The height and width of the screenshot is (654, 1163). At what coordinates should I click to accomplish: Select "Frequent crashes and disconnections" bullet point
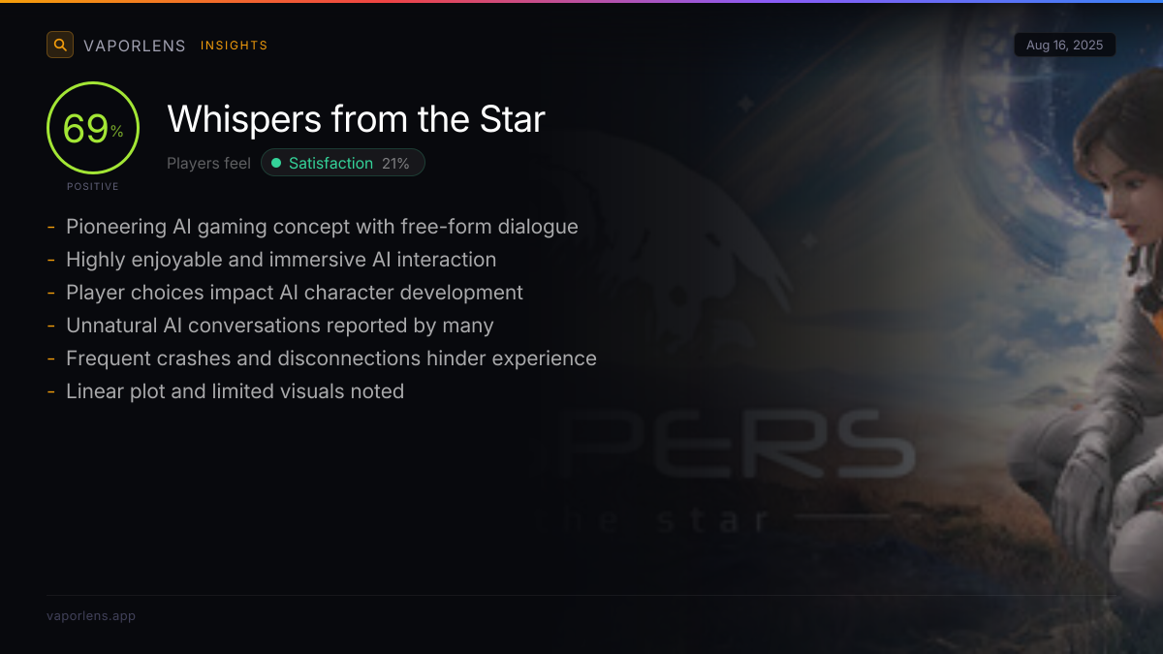(x=331, y=358)
